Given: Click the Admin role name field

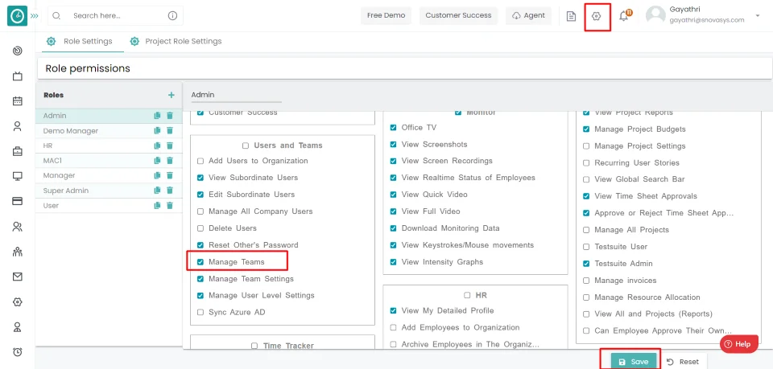Looking at the screenshot, I should [236, 96].
